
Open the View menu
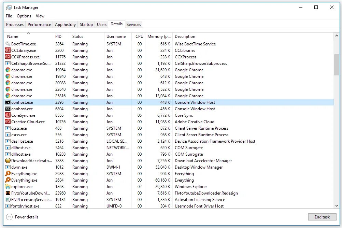[x=40, y=16]
